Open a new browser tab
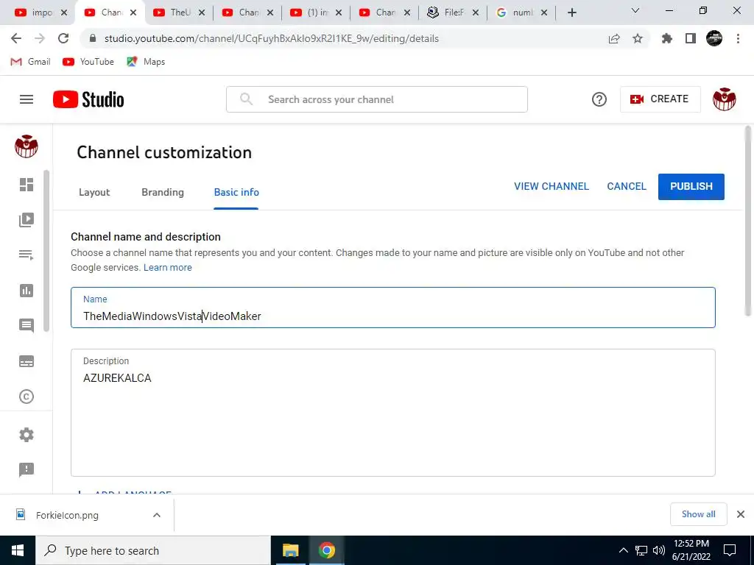 571,13
